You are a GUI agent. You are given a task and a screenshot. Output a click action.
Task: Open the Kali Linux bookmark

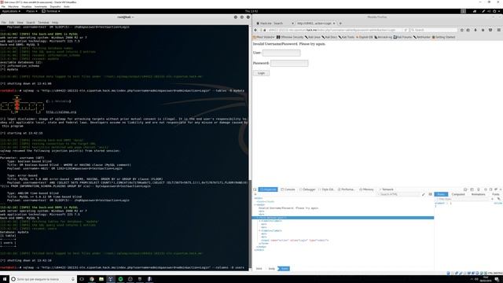[x=313, y=37]
